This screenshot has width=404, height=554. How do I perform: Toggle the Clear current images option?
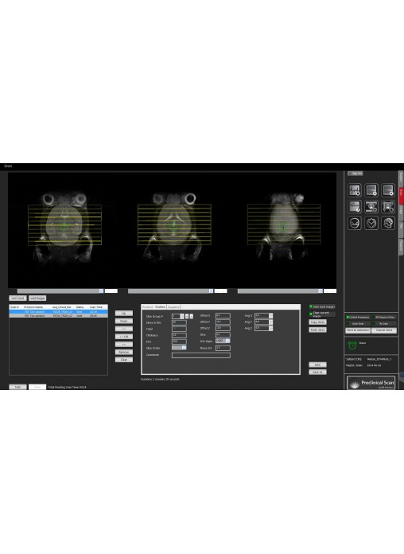tap(311, 314)
